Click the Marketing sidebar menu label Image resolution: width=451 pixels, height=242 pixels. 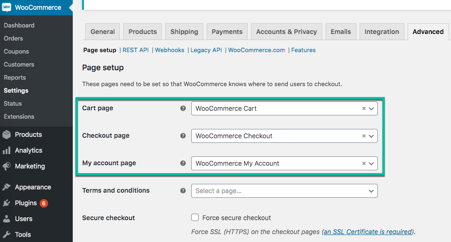click(x=30, y=166)
